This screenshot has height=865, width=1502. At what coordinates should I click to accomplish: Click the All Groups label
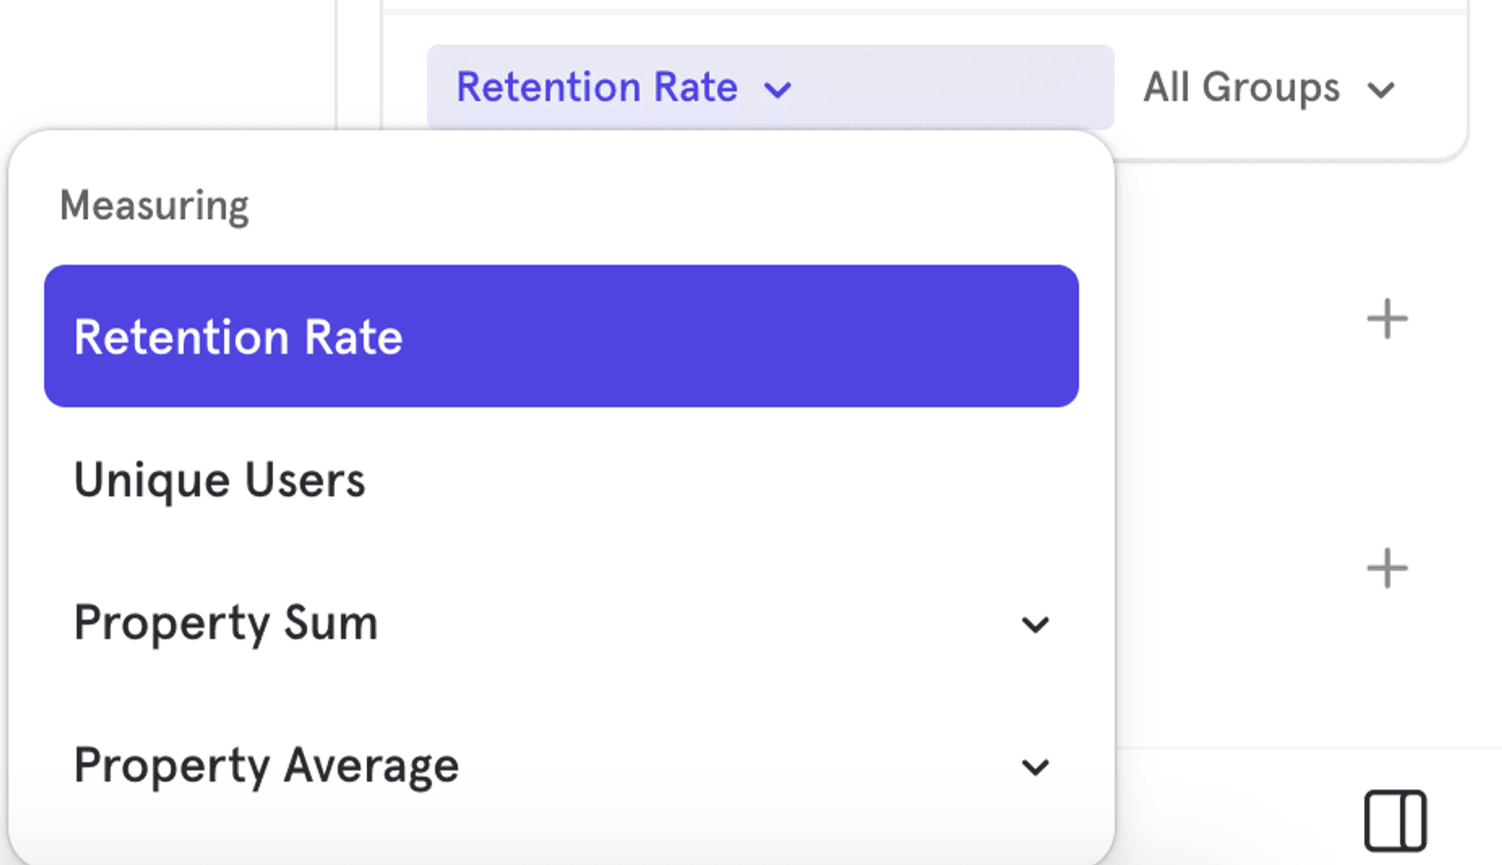(1241, 88)
